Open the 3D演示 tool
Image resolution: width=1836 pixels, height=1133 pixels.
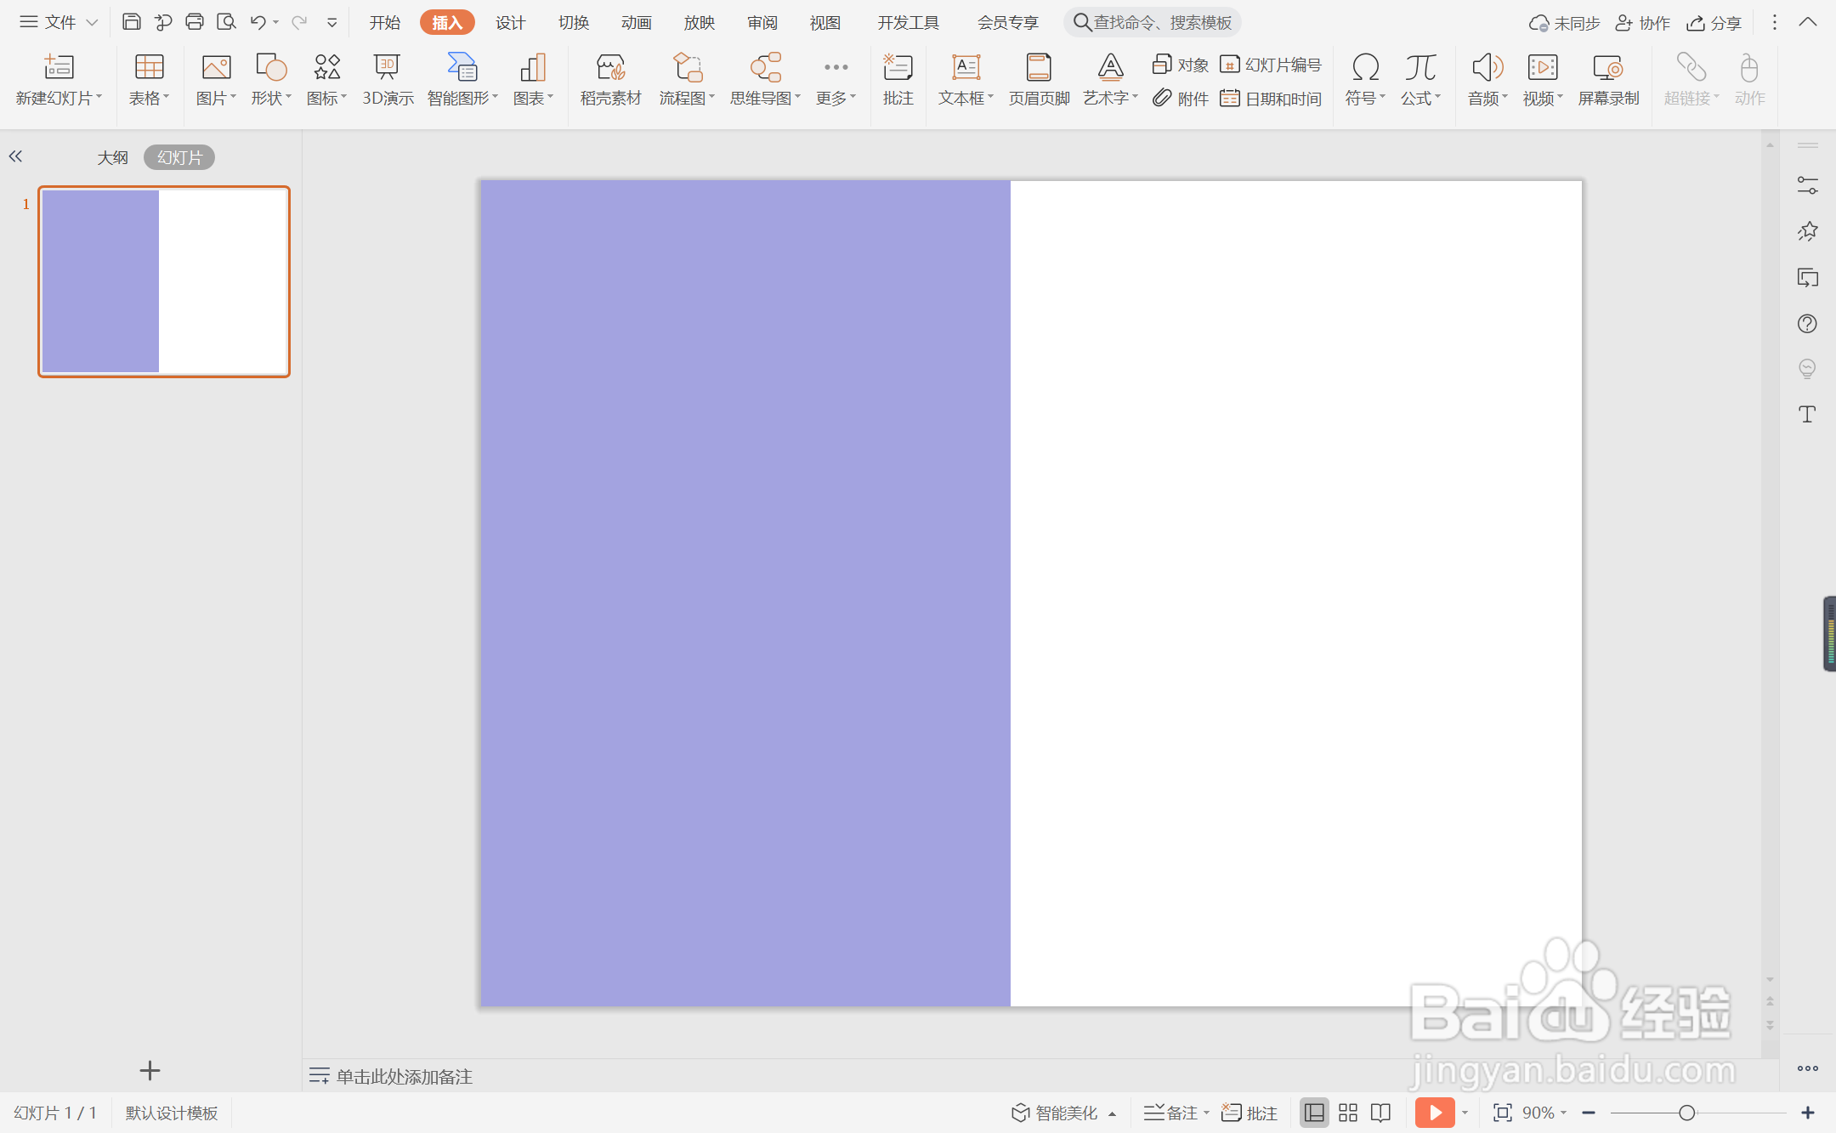(388, 80)
